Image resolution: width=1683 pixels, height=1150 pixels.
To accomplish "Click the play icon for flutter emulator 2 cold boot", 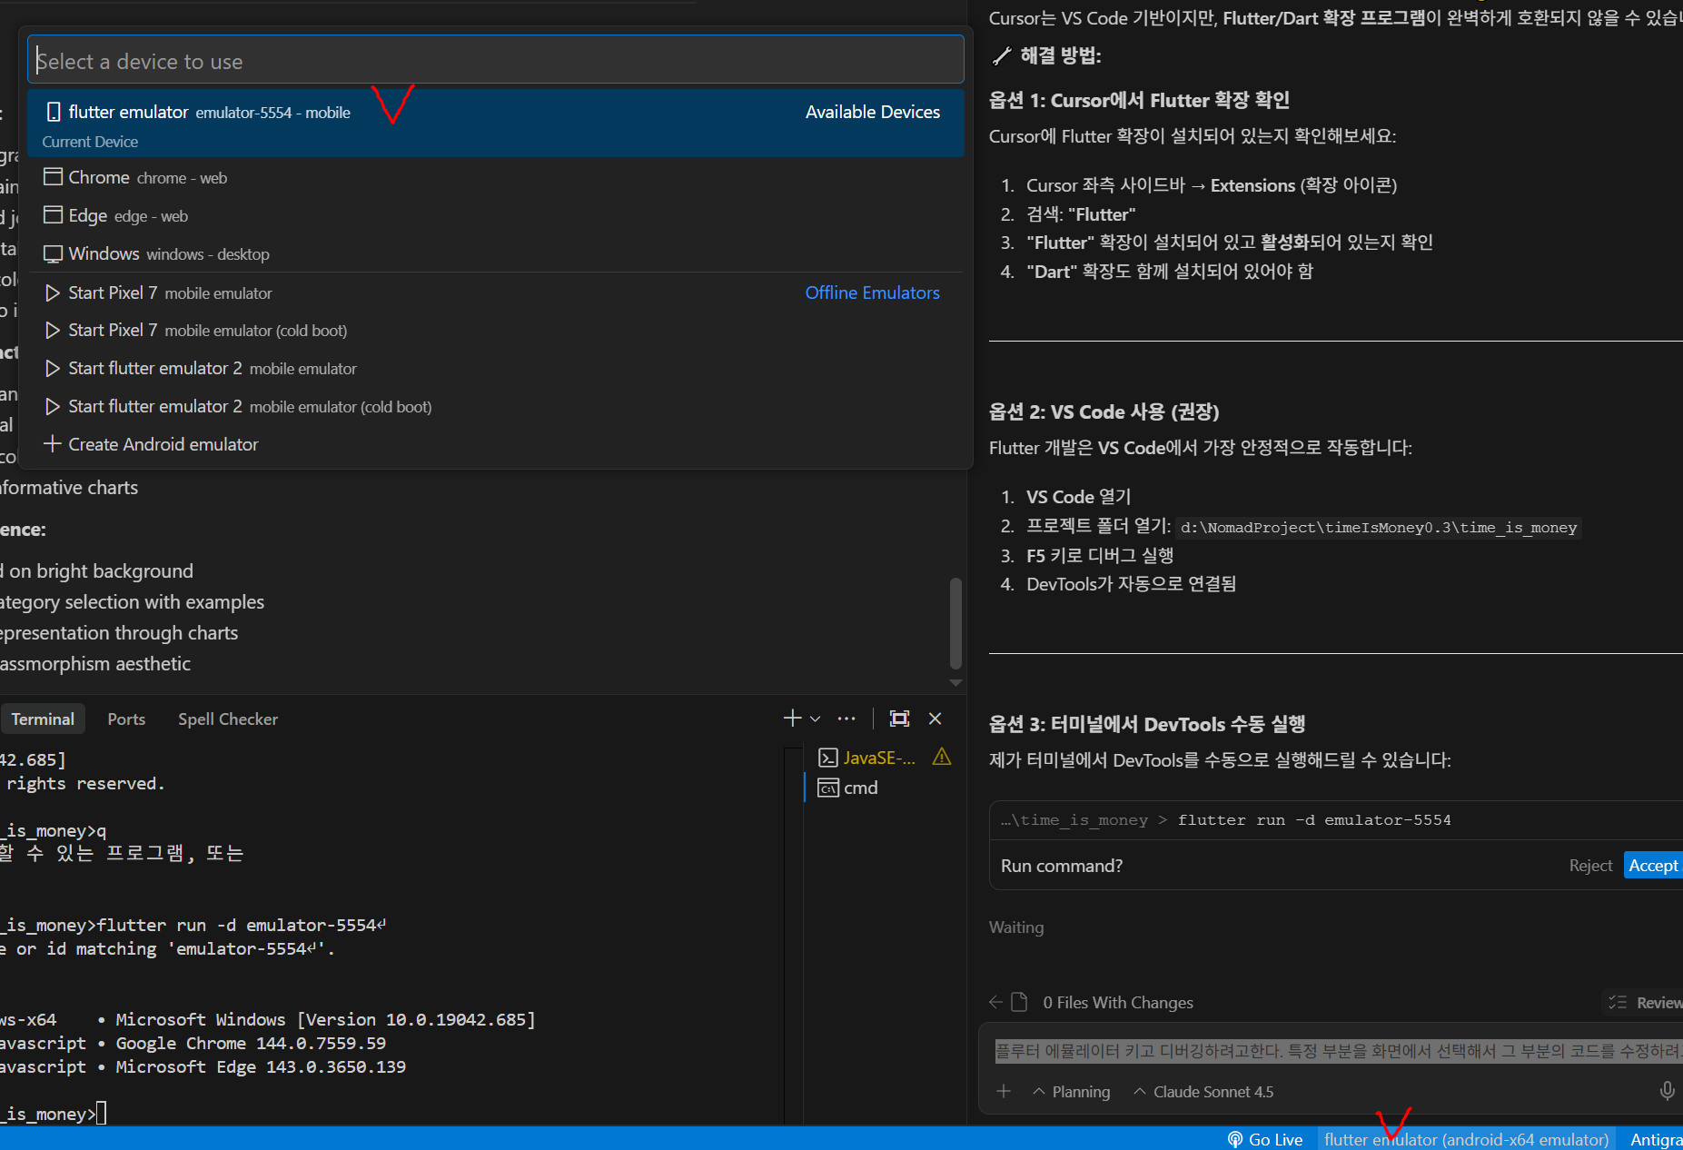I will tap(53, 406).
